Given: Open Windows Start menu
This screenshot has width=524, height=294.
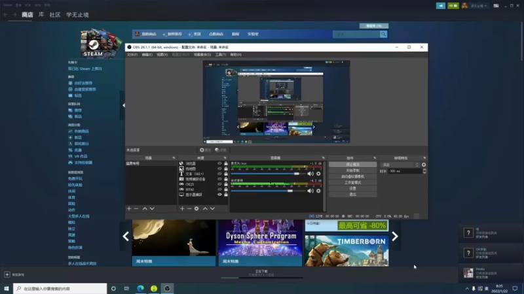Looking at the screenshot, I should click(7, 288).
